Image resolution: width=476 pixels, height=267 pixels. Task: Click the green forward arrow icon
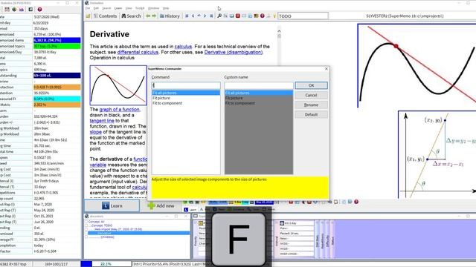[x=154, y=16]
